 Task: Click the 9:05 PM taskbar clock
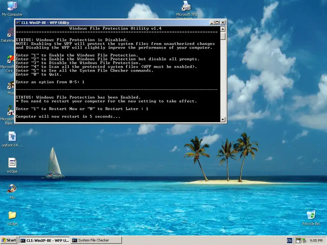[x=316, y=241]
